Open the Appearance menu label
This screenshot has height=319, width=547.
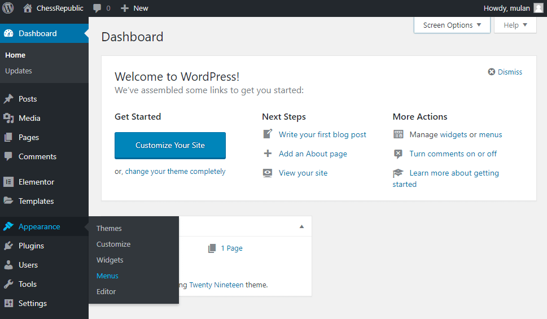pos(39,226)
